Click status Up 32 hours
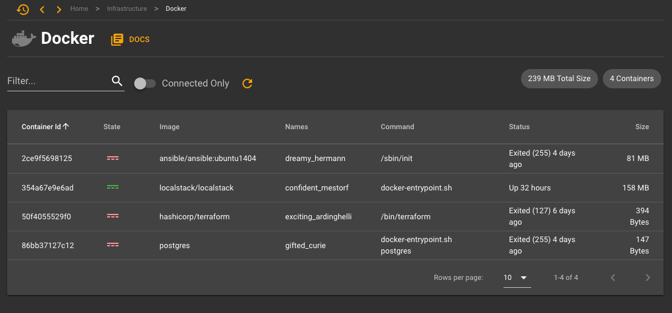Viewport: 672px width, 313px height. (529, 187)
